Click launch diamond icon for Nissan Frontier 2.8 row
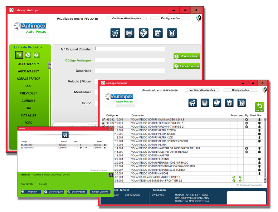Viewport: 278px width, 212px height. pos(240,180)
